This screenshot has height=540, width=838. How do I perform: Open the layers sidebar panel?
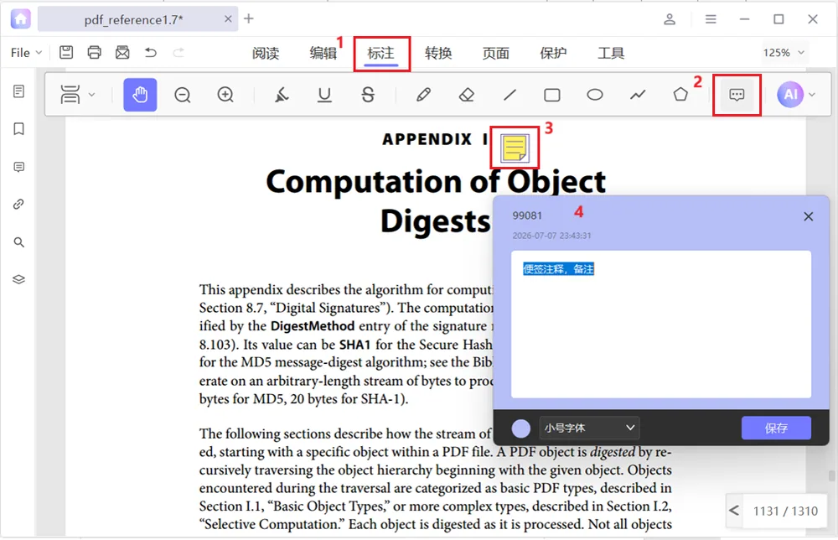pos(18,279)
